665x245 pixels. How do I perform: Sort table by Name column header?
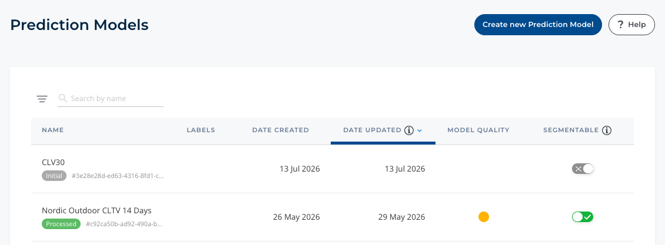(52, 130)
